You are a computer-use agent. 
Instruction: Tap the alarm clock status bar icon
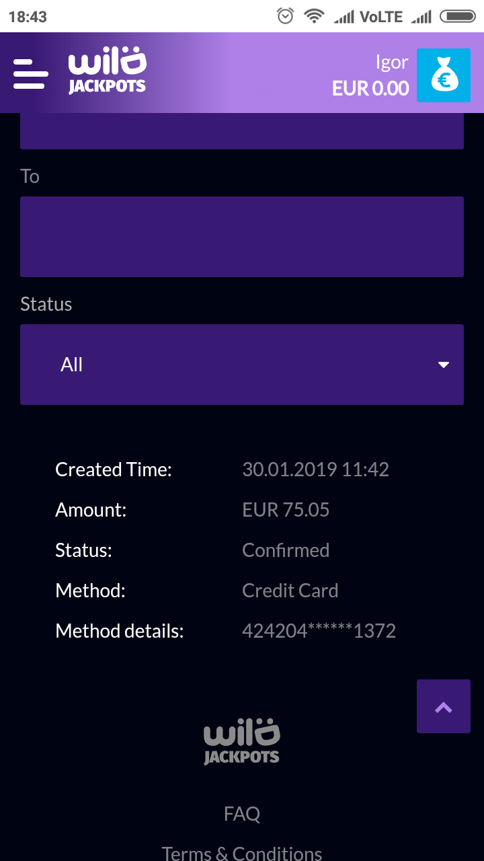click(286, 16)
